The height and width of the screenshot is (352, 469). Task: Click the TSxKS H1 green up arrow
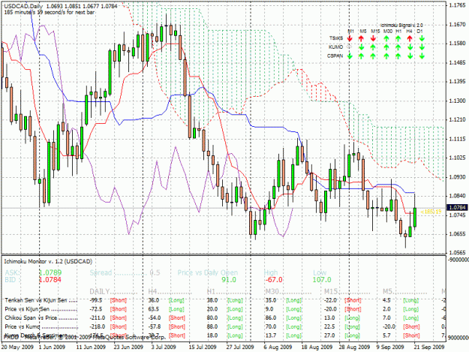point(398,38)
